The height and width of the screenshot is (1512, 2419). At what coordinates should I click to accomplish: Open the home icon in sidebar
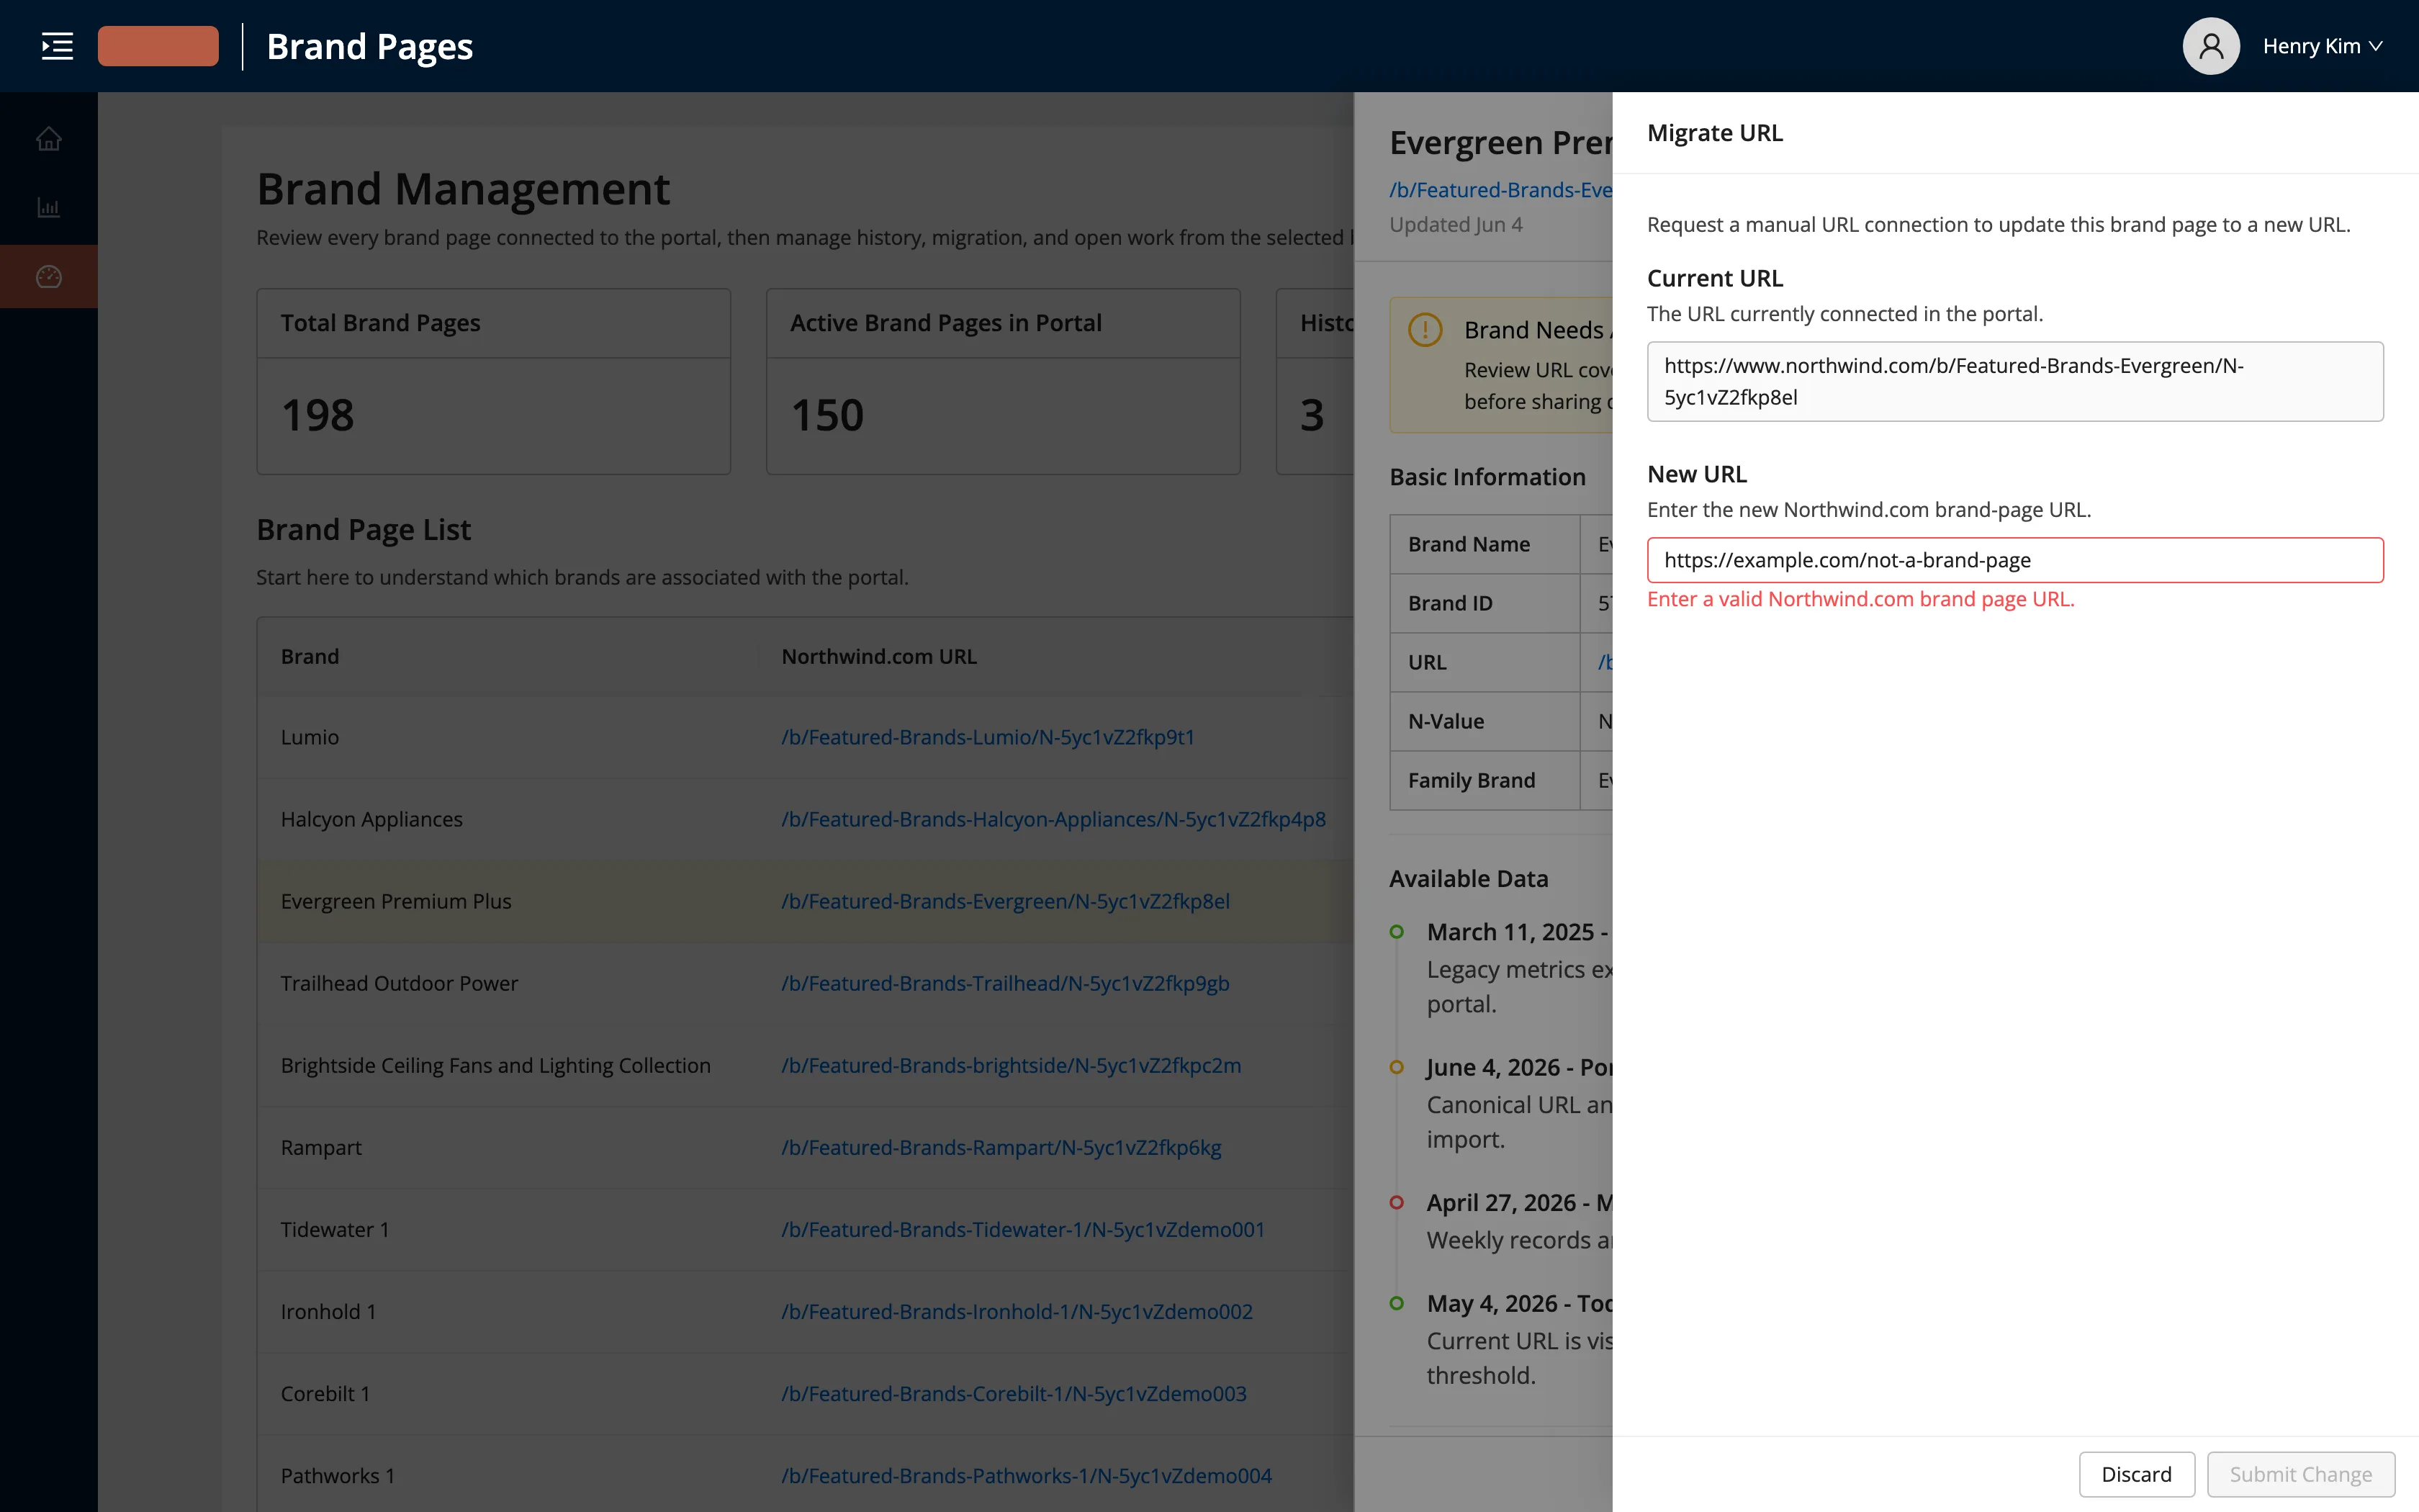(x=48, y=139)
